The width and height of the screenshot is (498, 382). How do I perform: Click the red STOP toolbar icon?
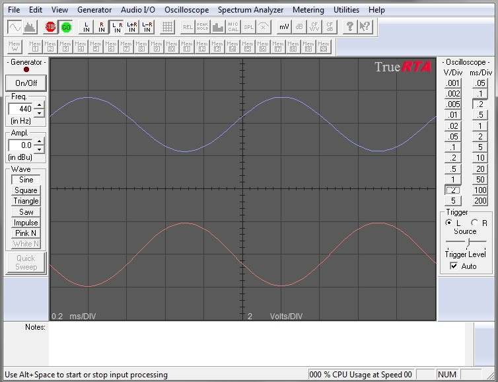point(50,27)
